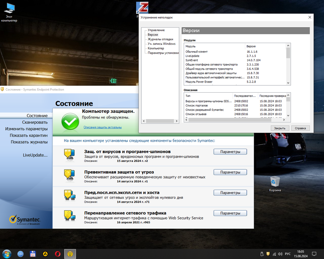Open network status tray icon
324x259 pixels.
[x=274, y=254]
